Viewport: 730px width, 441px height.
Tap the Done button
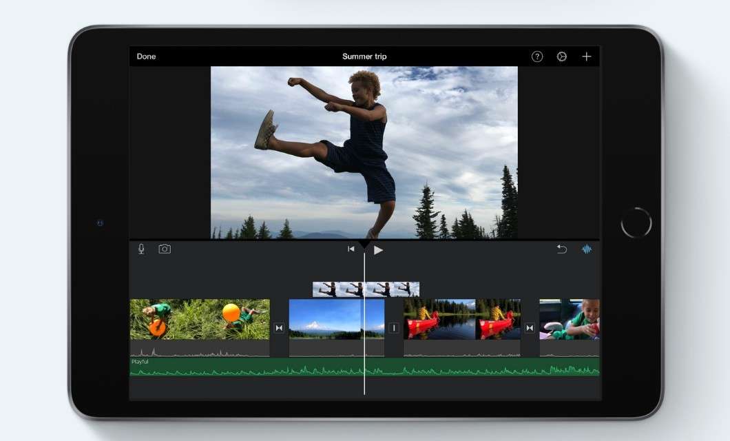click(146, 57)
